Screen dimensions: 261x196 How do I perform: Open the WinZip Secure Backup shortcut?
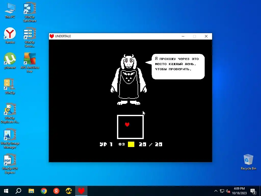[30, 37]
